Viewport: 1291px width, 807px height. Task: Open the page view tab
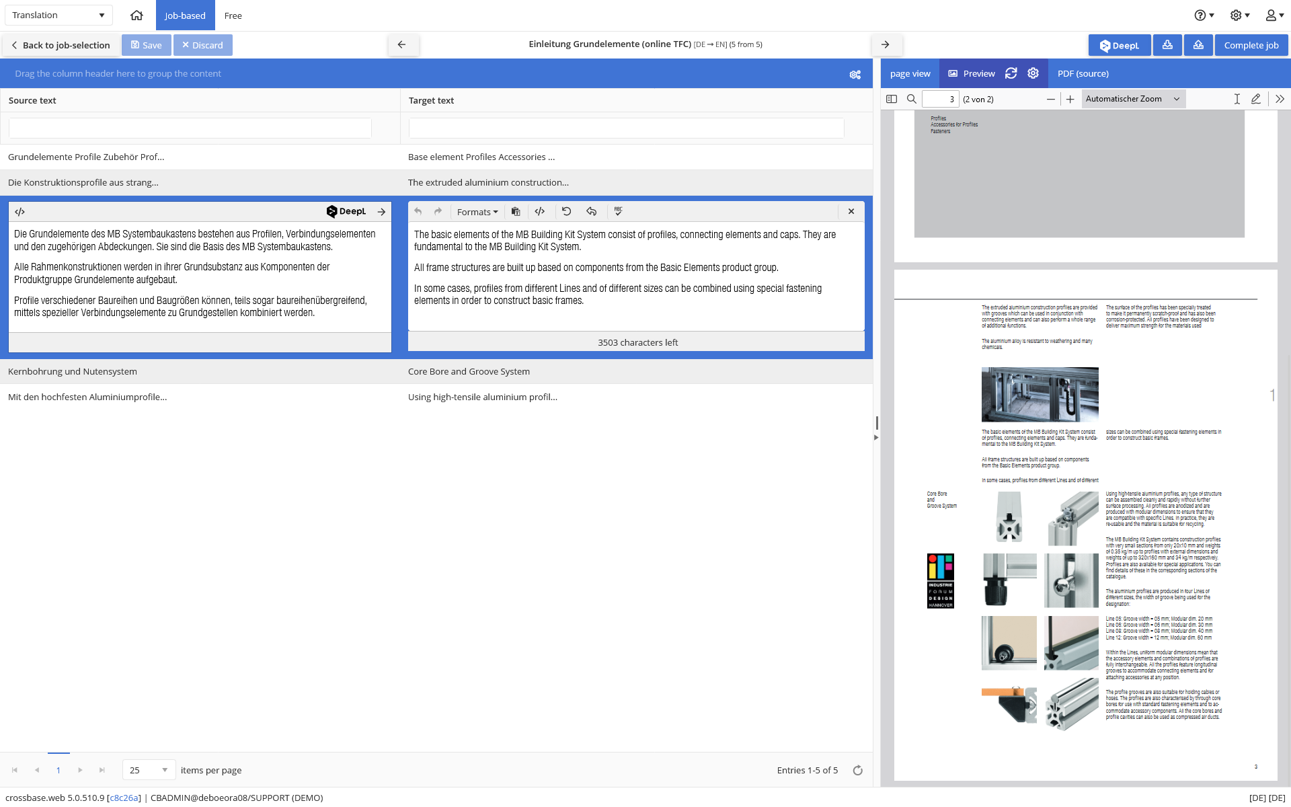[x=910, y=73]
